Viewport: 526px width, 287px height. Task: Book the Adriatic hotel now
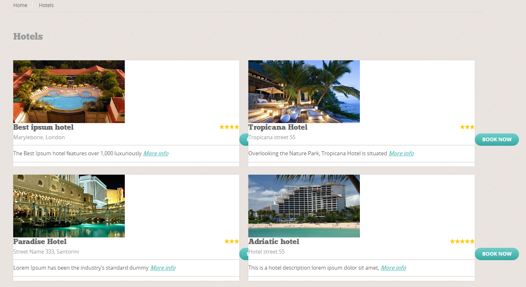[x=497, y=254]
